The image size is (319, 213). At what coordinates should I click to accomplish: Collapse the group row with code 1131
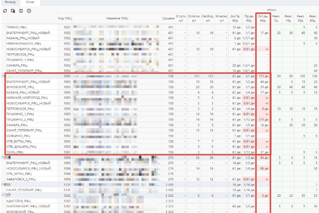click(x=3, y=184)
